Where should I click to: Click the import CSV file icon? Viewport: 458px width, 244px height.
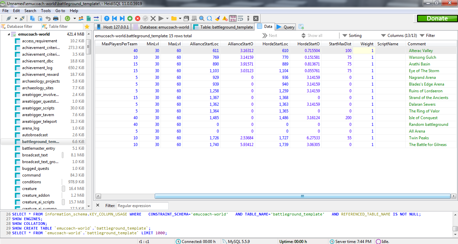(89, 18)
